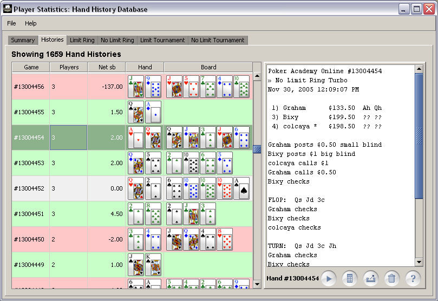438x301 pixels.
Task: Click the -137.00 net sb value
Action: pos(112,87)
